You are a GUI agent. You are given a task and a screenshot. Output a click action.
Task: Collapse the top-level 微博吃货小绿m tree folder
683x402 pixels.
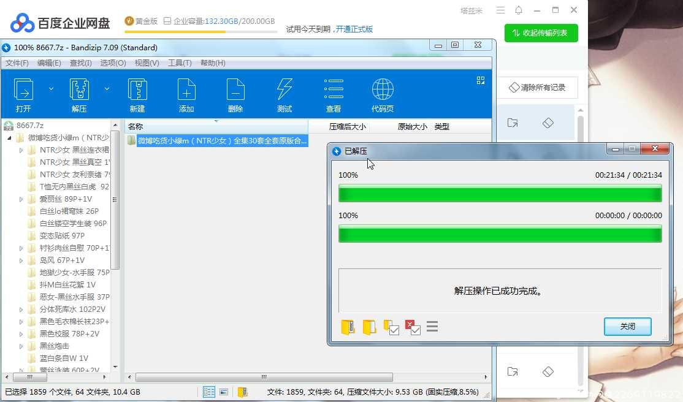[9, 138]
